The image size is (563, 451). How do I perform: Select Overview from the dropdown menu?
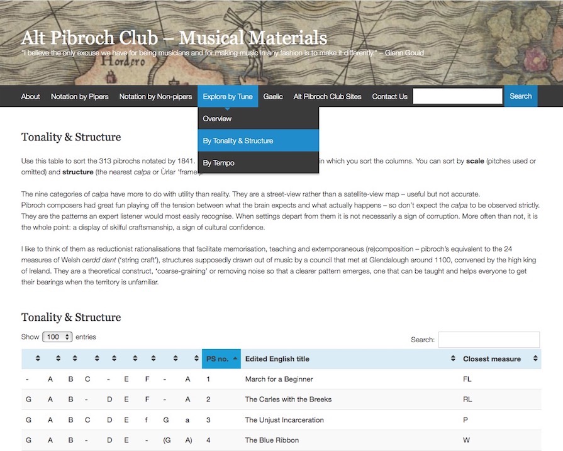[x=217, y=119]
